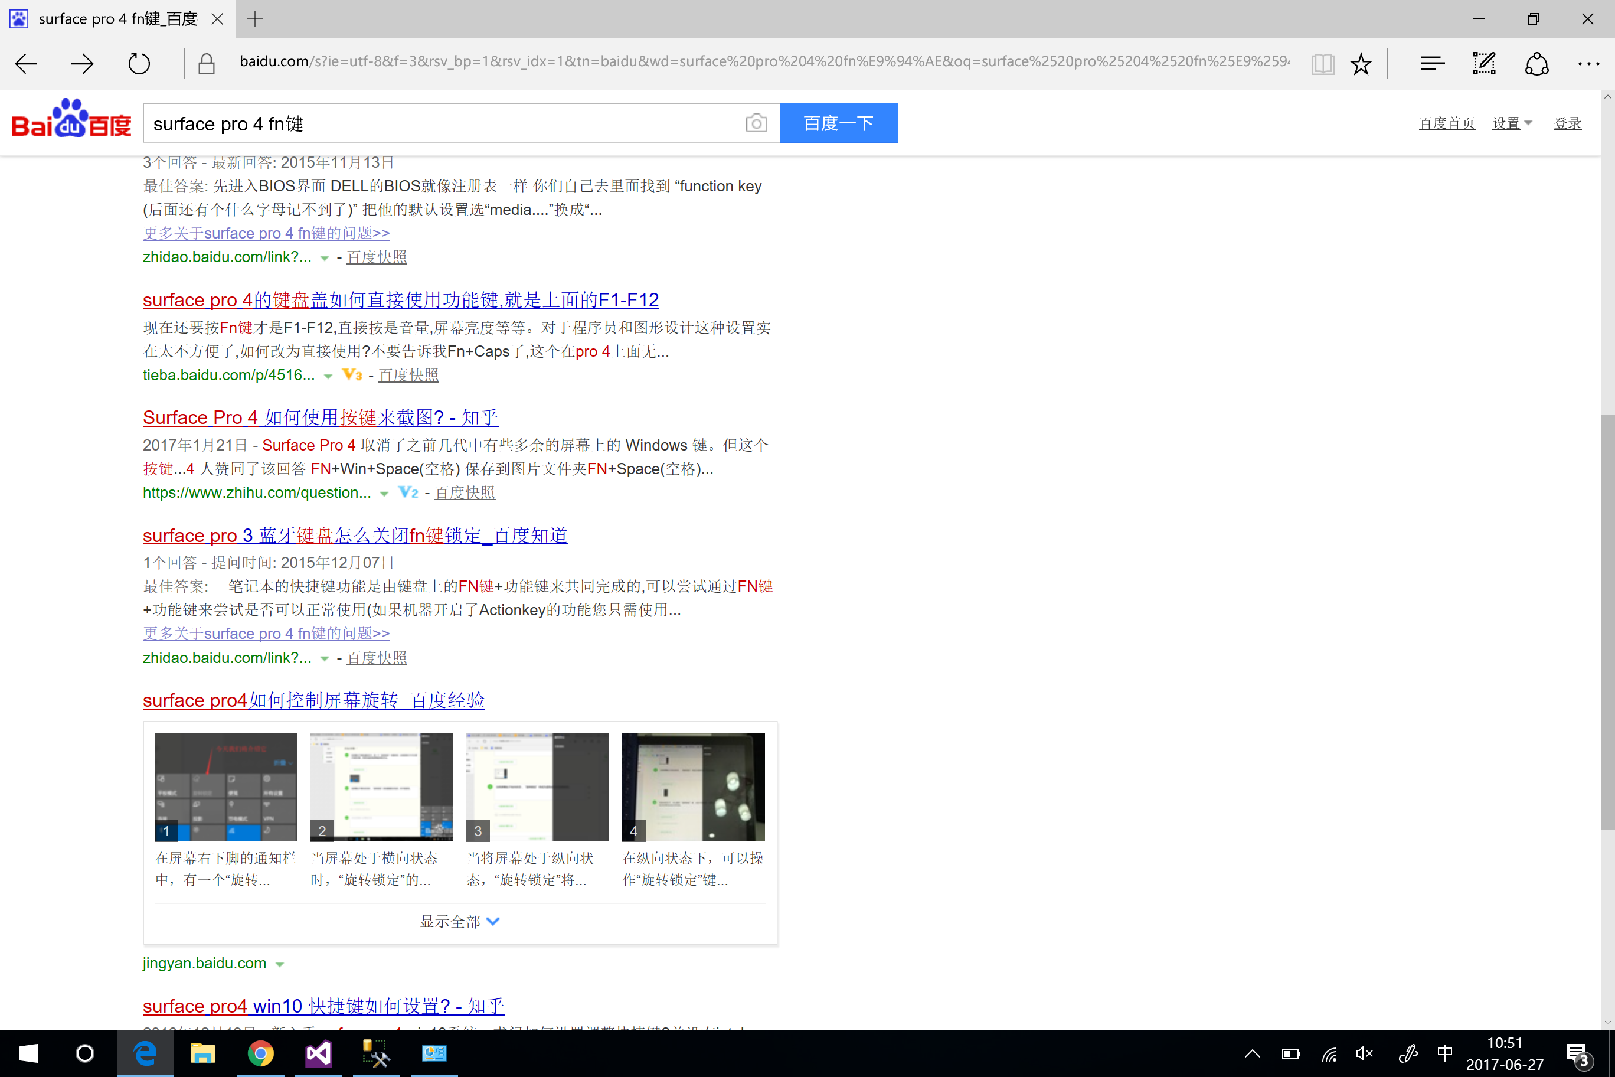
Task: Add page to favorites star icon
Action: [1361, 64]
